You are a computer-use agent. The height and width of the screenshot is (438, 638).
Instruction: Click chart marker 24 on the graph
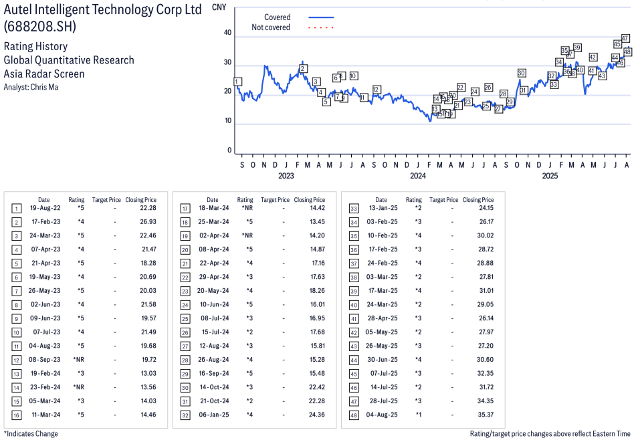pyautogui.click(x=474, y=92)
